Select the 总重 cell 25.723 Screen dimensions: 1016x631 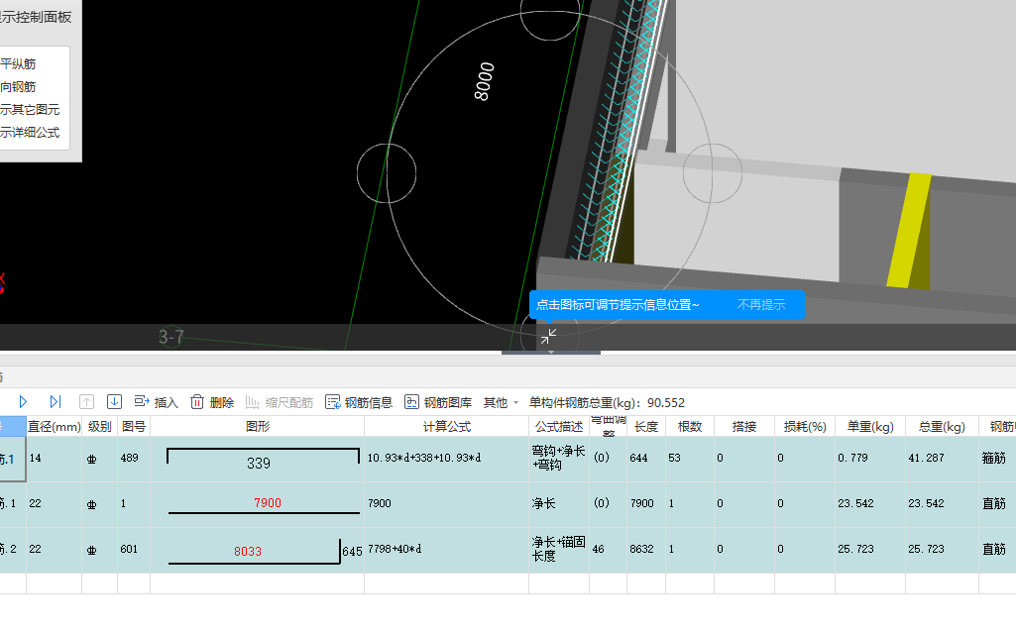coord(942,549)
